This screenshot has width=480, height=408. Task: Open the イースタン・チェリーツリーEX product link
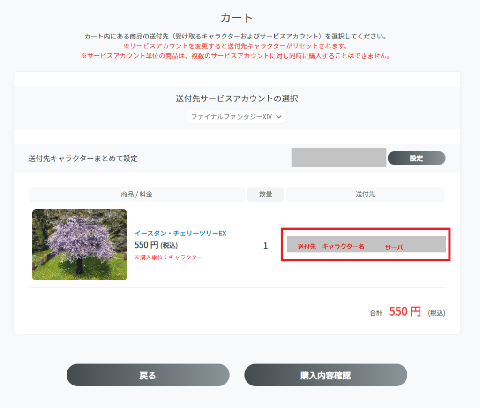coord(182,233)
